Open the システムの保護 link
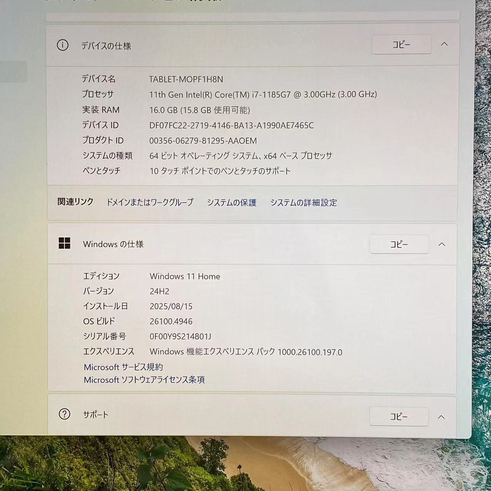Image resolution: width=491 pixels, height=491 pixels. [232, 202]
